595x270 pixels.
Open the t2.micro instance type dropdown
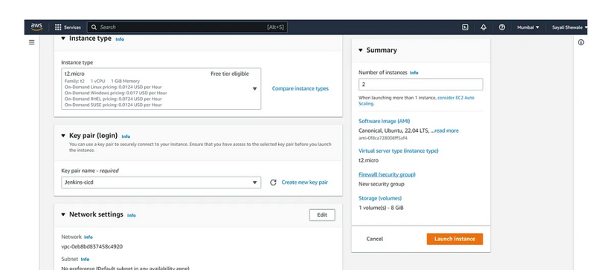161,88
